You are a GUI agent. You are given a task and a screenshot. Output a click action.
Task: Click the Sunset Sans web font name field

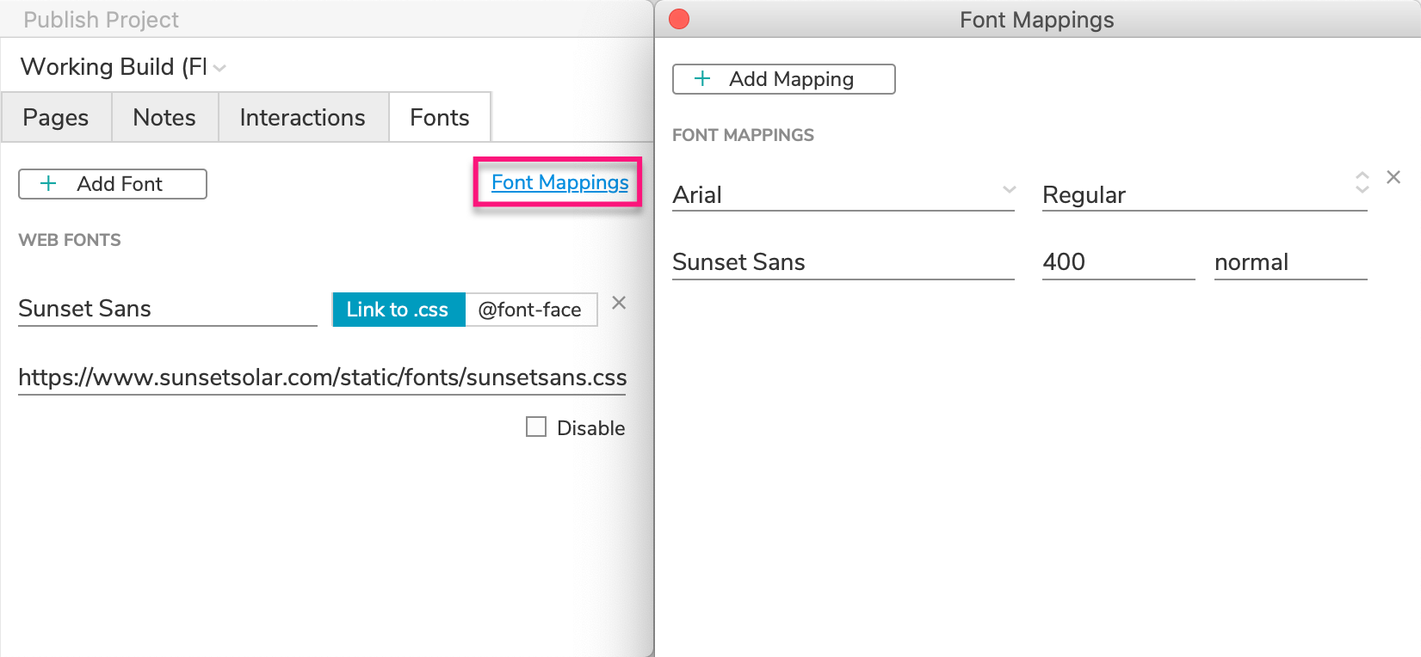point(167,309)
